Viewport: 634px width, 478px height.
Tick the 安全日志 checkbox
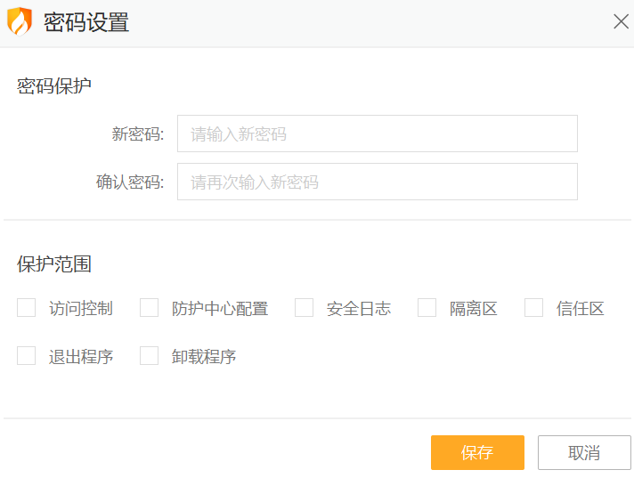click(304, 308)
